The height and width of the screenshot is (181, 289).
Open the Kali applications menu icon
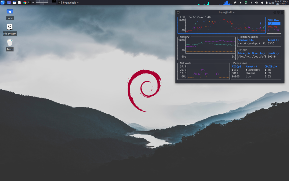pos(2,3)
